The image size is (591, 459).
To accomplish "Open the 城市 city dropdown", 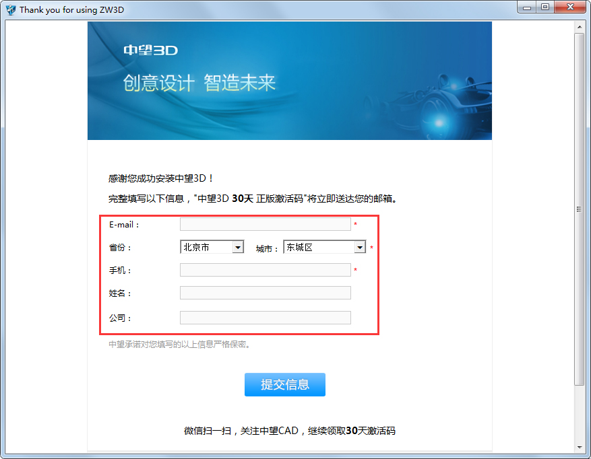I will click(325, 247).
